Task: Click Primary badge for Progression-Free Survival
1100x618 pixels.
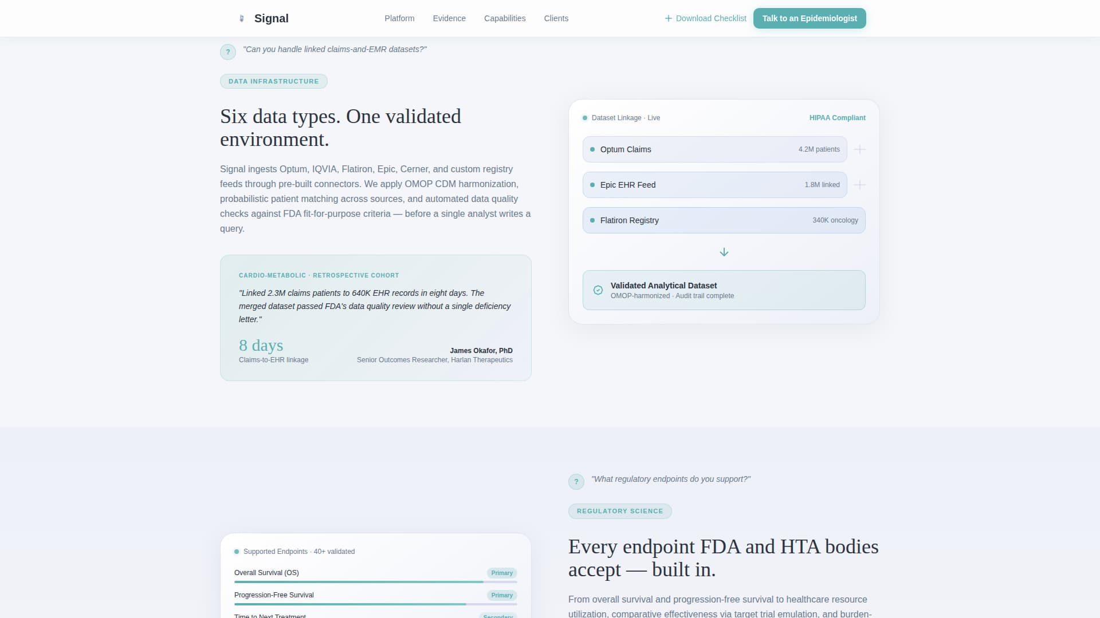Action: pyautogui.click(x=502, y=595)
